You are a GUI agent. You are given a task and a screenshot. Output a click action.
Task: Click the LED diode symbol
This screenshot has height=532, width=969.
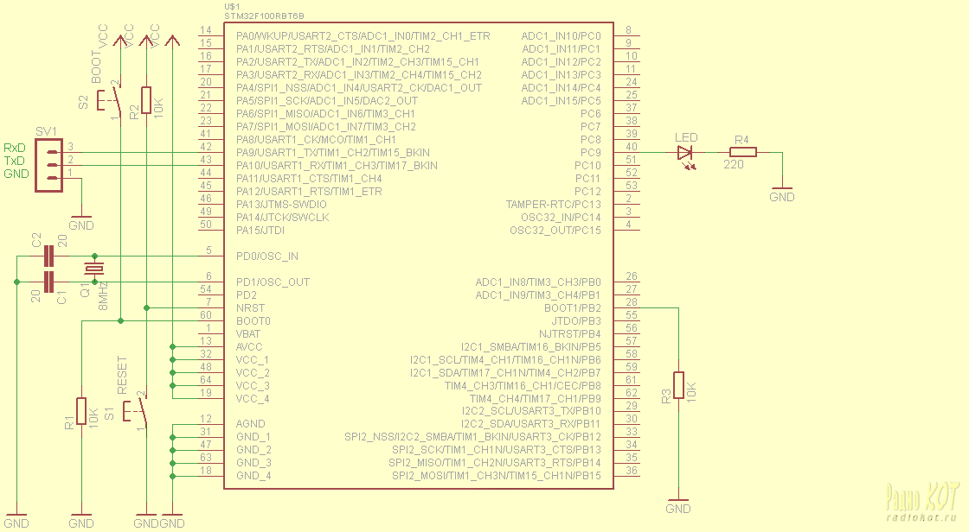coord(686,153)
